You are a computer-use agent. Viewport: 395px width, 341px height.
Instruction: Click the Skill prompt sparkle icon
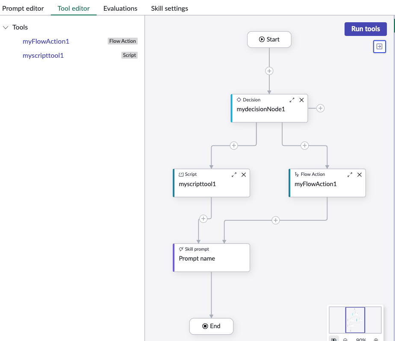pos(181,249)
